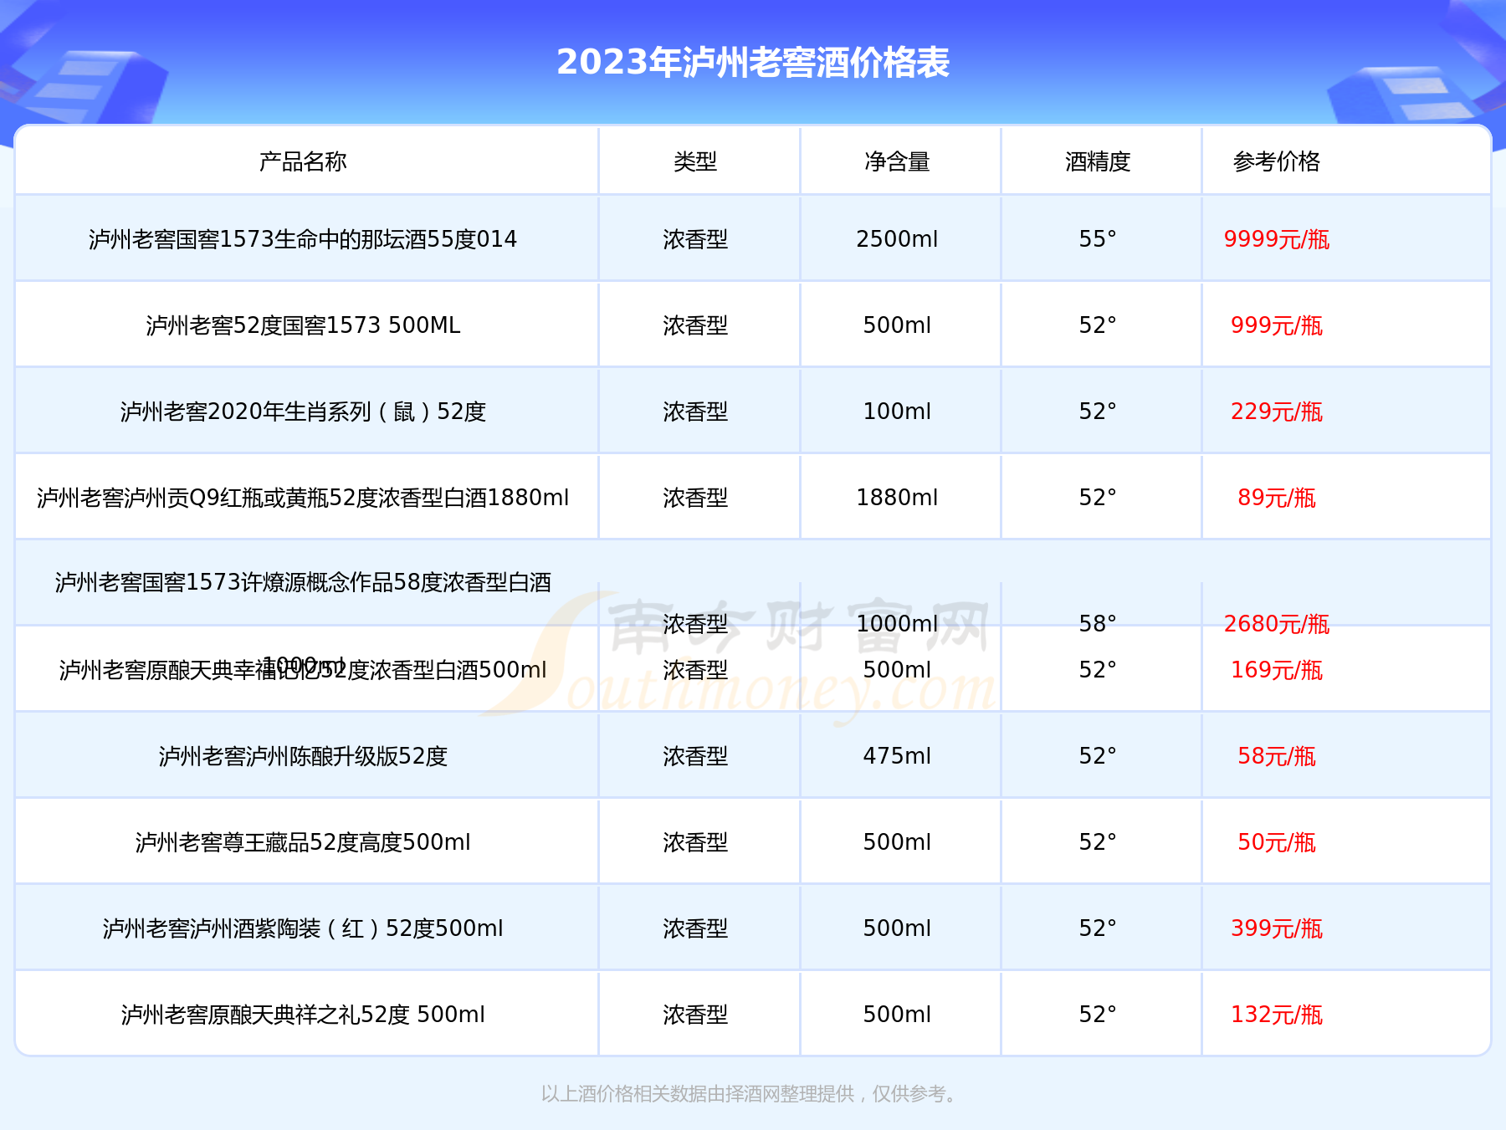Click the price 169元/瓶

tap(1277, 670)
